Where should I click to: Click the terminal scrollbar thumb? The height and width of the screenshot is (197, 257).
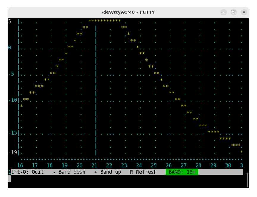(247, 180)
